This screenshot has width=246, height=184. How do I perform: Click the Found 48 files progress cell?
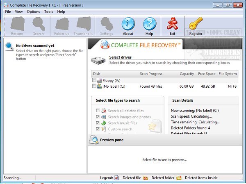coord(151,86)
